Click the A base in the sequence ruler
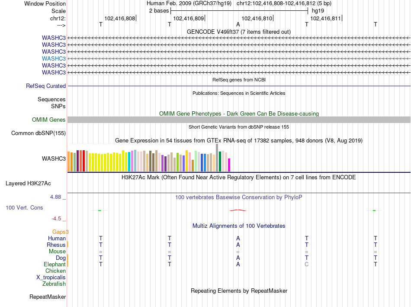 point(238,24)
